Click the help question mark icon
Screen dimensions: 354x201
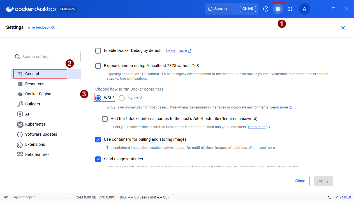pyautogui.click(x=266, y=9)
